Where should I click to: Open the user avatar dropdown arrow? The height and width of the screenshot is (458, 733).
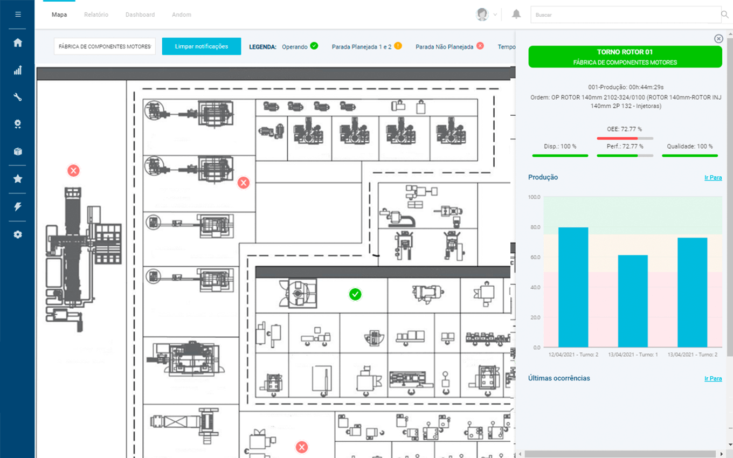point(495,15)
